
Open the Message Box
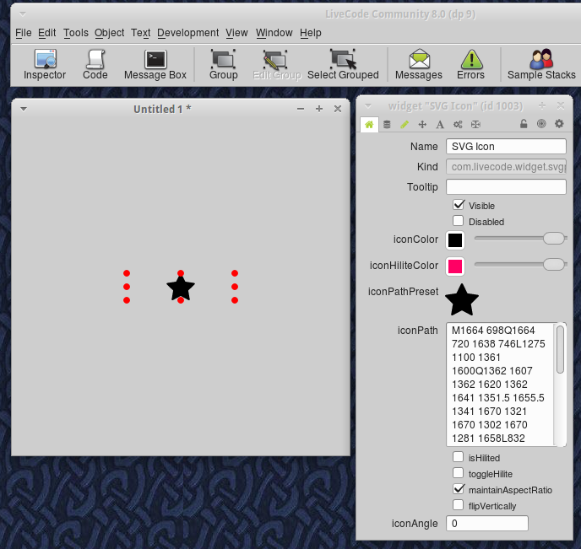click(x=155, y=65)
